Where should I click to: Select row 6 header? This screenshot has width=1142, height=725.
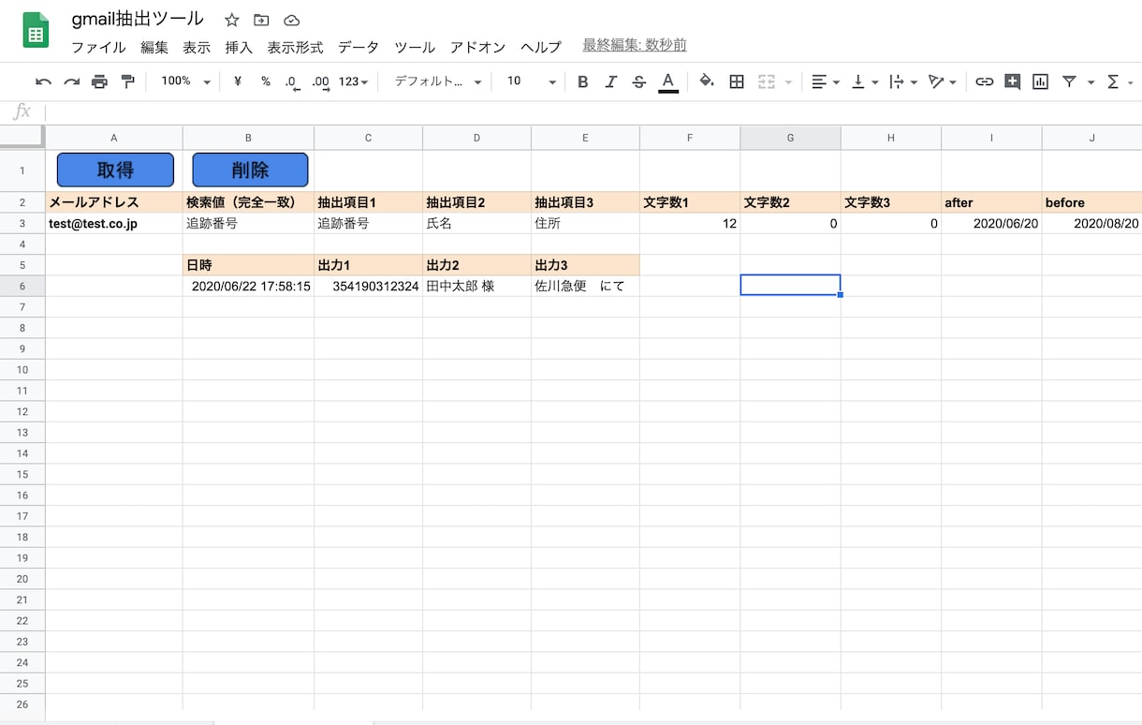click(x=22, y=287)
